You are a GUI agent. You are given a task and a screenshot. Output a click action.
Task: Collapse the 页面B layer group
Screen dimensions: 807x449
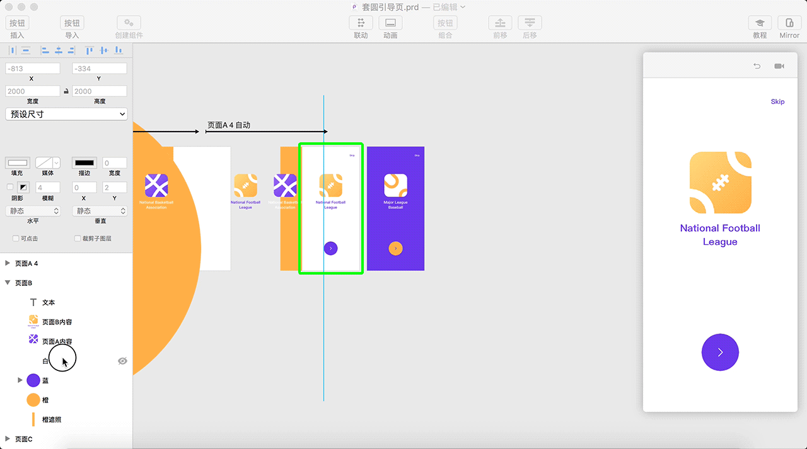pyautogui.click(x=8, y=283)
